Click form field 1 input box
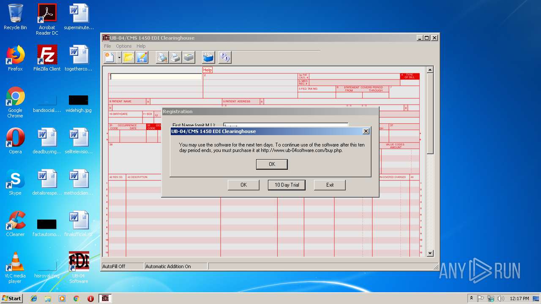 (x=156, y=76)
